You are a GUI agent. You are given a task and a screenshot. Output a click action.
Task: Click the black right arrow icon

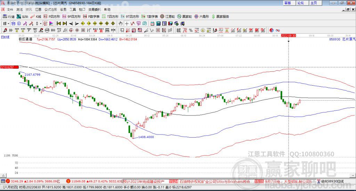77,24
